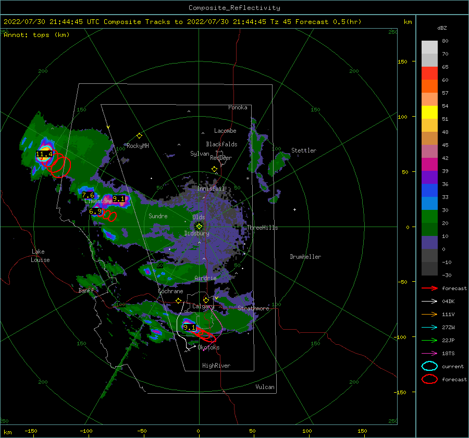Click the Composite_Reflectivity title
This screenshot has height=438, width=469.
[x=234, y=8]
